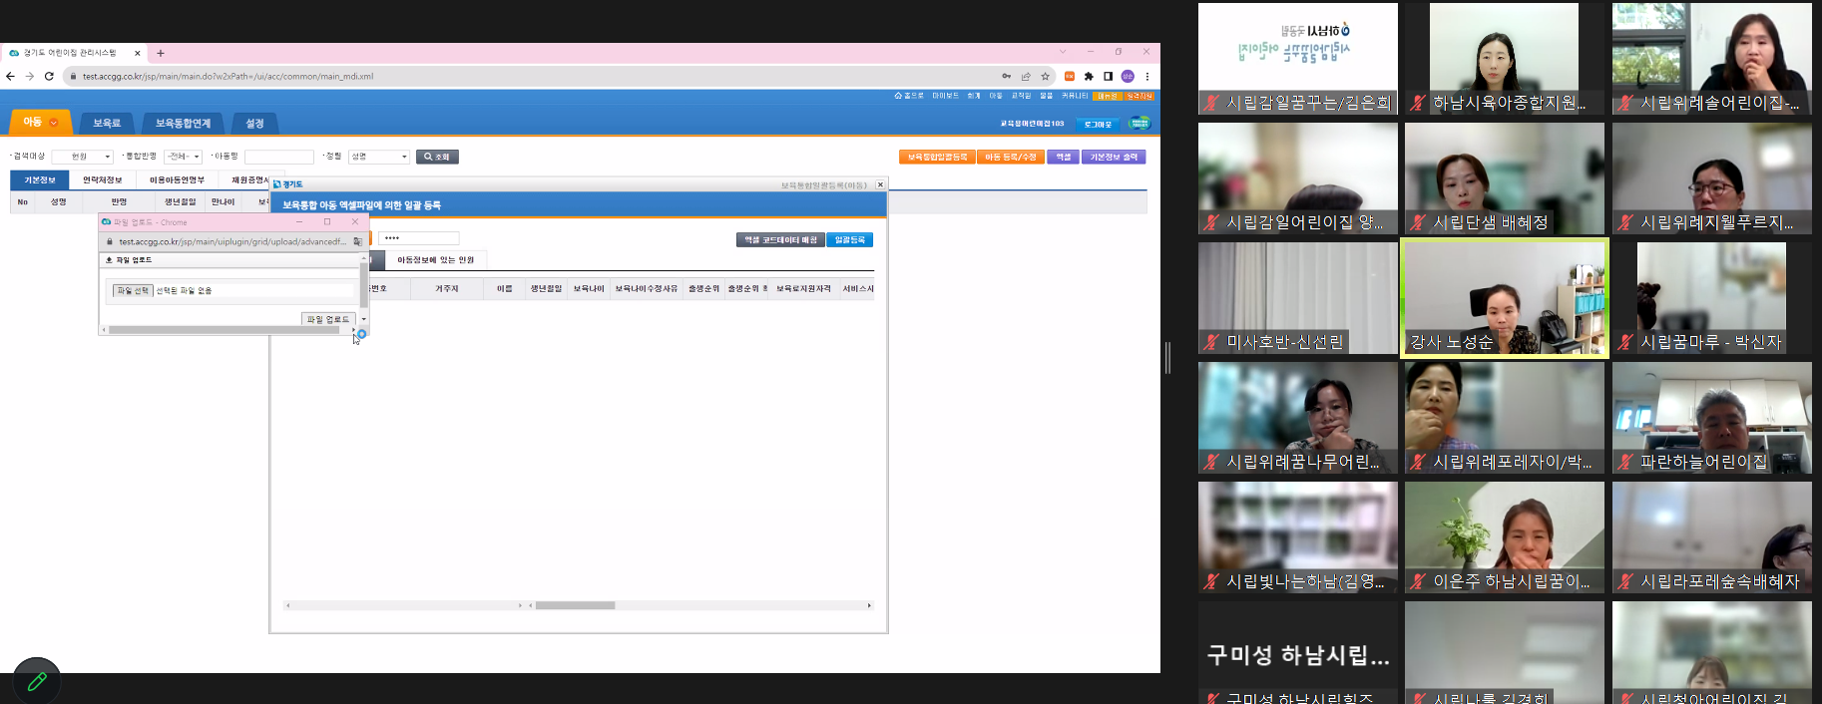Click the 생년월일 column header in main grid
The image size is (1822, 704).
181,201
